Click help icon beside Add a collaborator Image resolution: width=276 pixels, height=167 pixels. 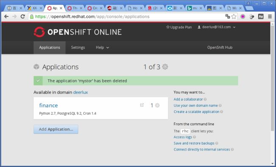coord(205,99)
